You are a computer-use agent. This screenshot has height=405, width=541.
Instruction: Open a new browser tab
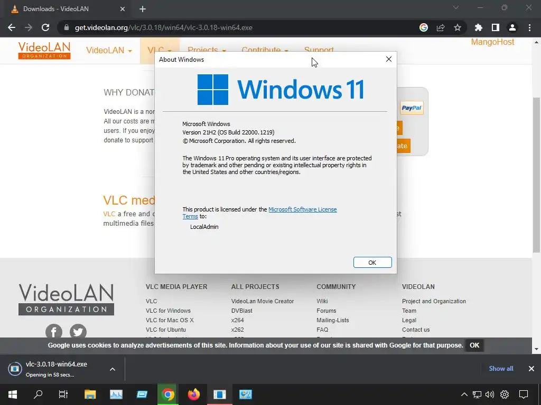(143, 9)
